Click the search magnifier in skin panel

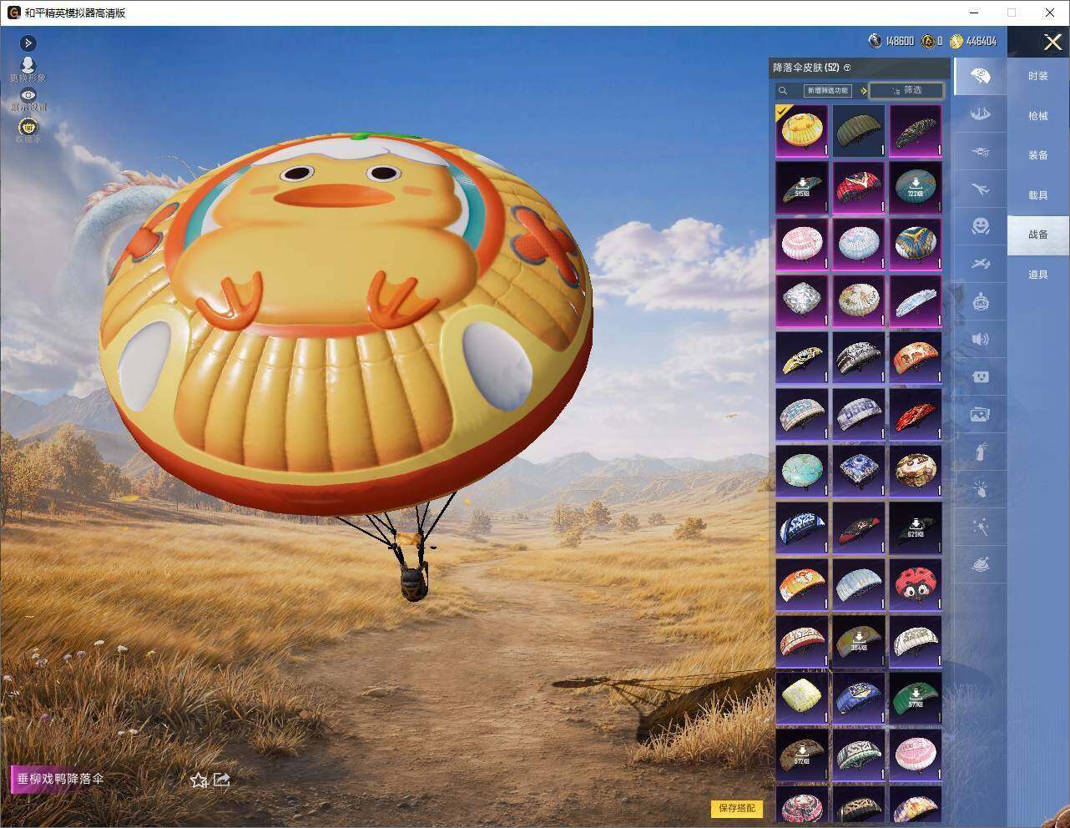point(783,90)
